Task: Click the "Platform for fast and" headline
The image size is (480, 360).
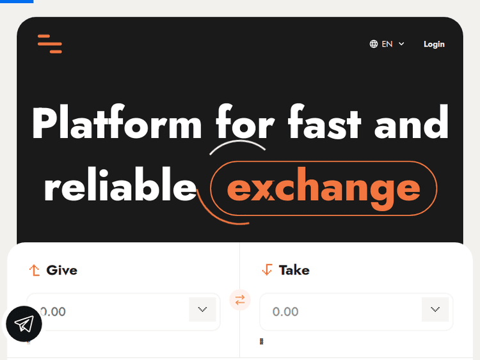Action: coord(240,123)
